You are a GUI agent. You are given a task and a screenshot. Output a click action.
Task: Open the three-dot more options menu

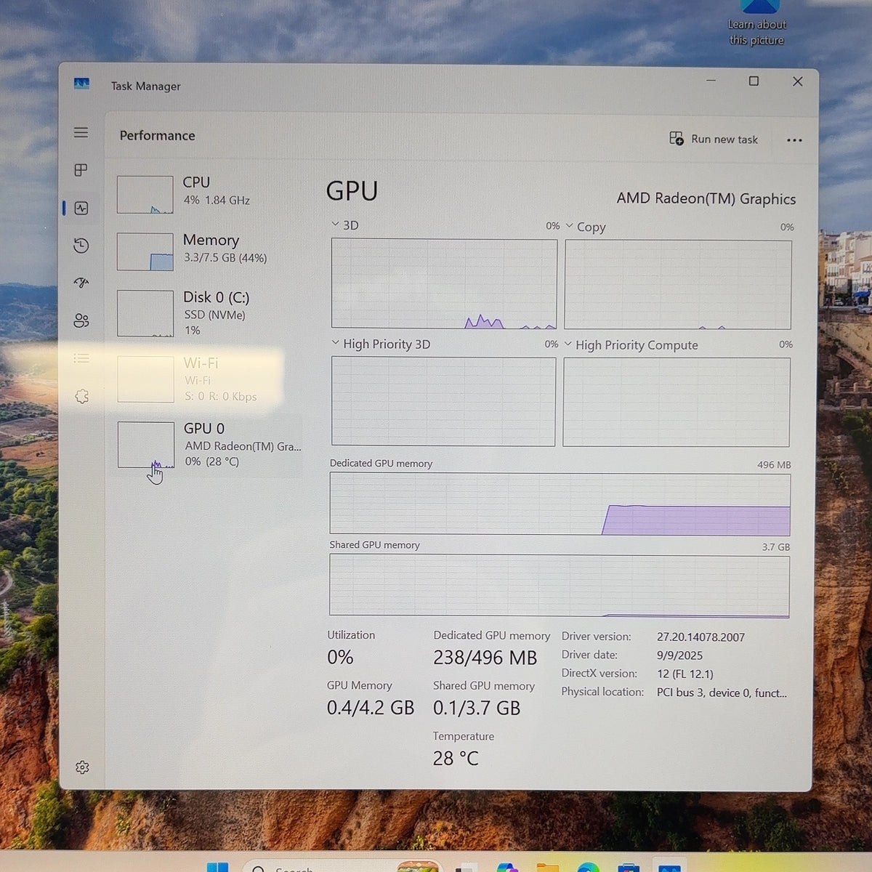click(x=794, y=140)
